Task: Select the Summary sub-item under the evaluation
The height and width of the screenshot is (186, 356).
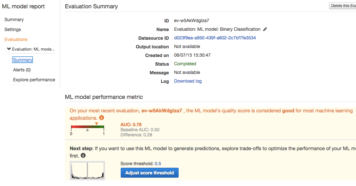Action: 22,60
